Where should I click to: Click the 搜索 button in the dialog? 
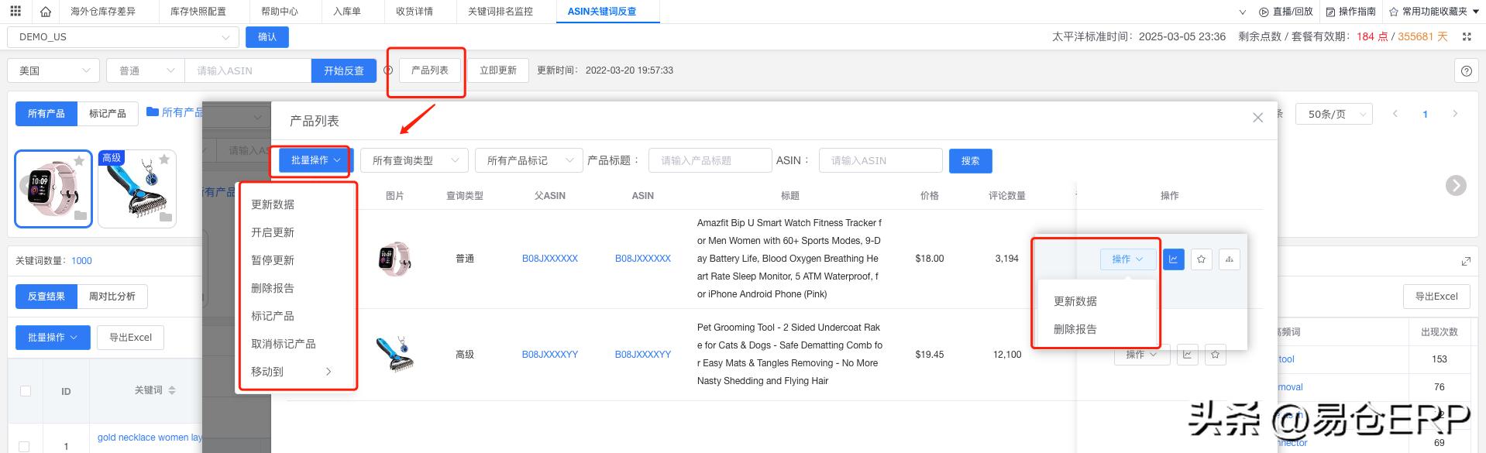coord(971,160)
